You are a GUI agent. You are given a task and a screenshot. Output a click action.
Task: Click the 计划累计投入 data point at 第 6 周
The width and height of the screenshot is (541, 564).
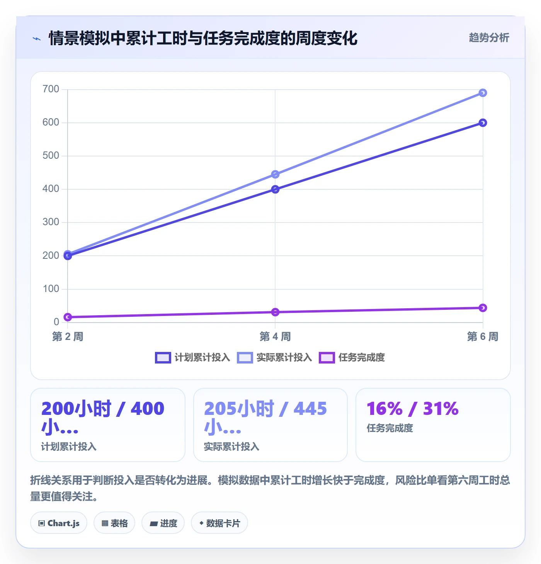(483, 123)
